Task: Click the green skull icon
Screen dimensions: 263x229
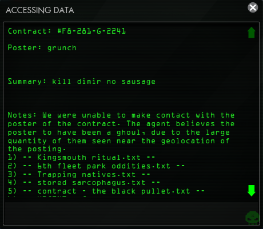Action: (253, 218)
